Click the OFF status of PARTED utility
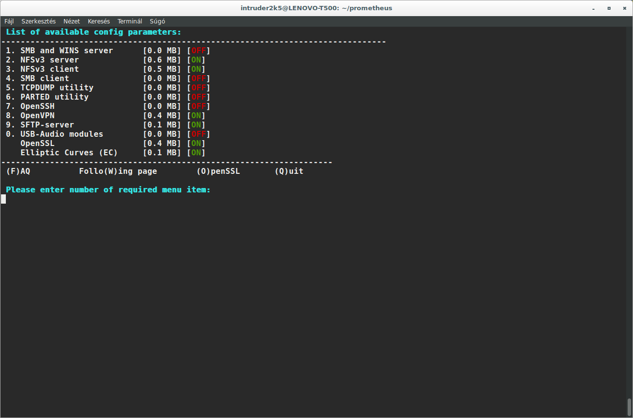The height and width of the screenshot is (418, 633). click(x=199, y=97)
